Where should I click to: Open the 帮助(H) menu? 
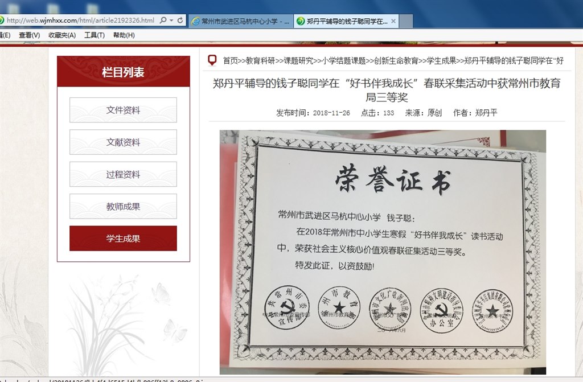pos(124,35)
